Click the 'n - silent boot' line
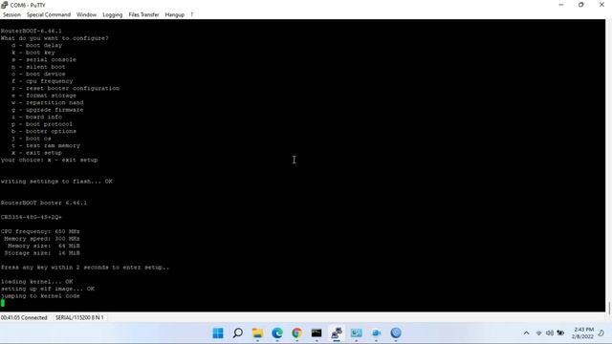This screenshot has width=612, height=344. (38, 67)
